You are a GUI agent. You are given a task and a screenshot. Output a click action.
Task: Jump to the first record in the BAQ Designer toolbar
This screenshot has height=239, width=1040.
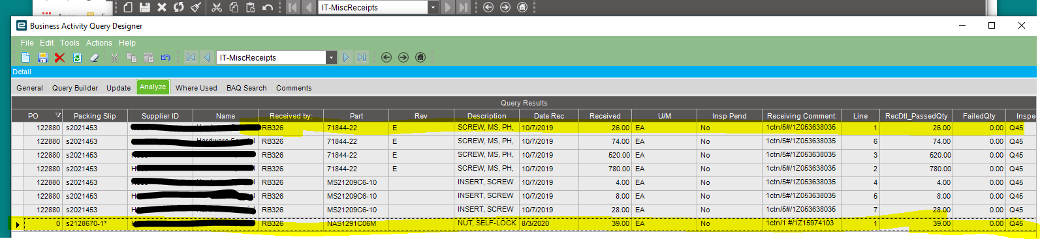tap(190, 57)
